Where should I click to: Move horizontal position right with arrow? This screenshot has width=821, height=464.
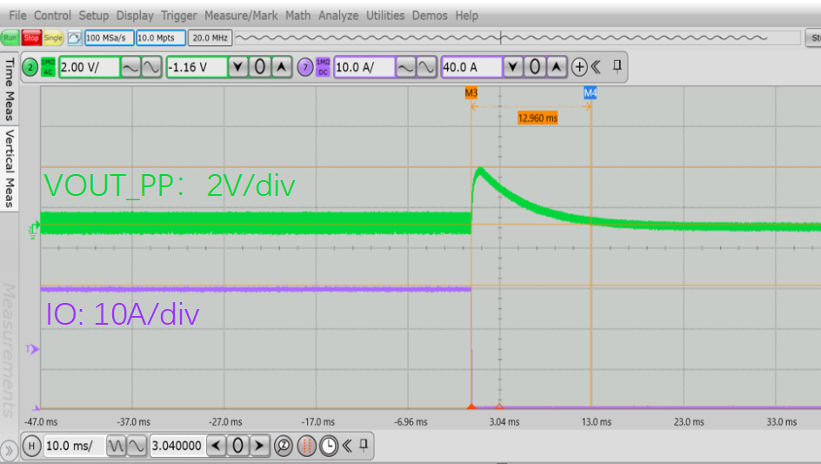pyautogui.click(x=259, y=447)
